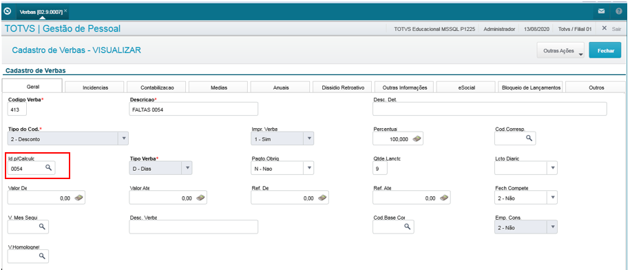The width and height of the screenshot is (630, 270).
Task: Switch to the Dissidio Retroativo tab
Action: [342, 87]
